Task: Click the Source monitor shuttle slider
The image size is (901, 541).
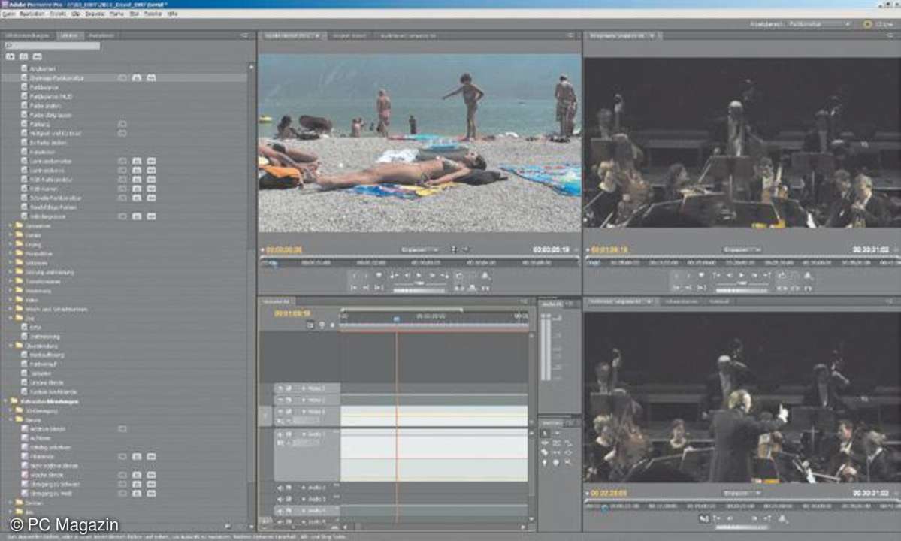Action: 419,283
